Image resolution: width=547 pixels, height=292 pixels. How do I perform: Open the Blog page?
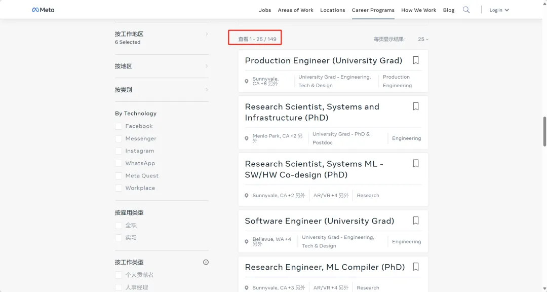pos(449,10)
